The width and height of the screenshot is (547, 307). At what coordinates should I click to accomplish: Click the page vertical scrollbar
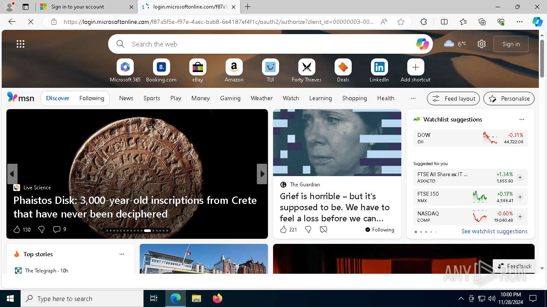[542, 58]
